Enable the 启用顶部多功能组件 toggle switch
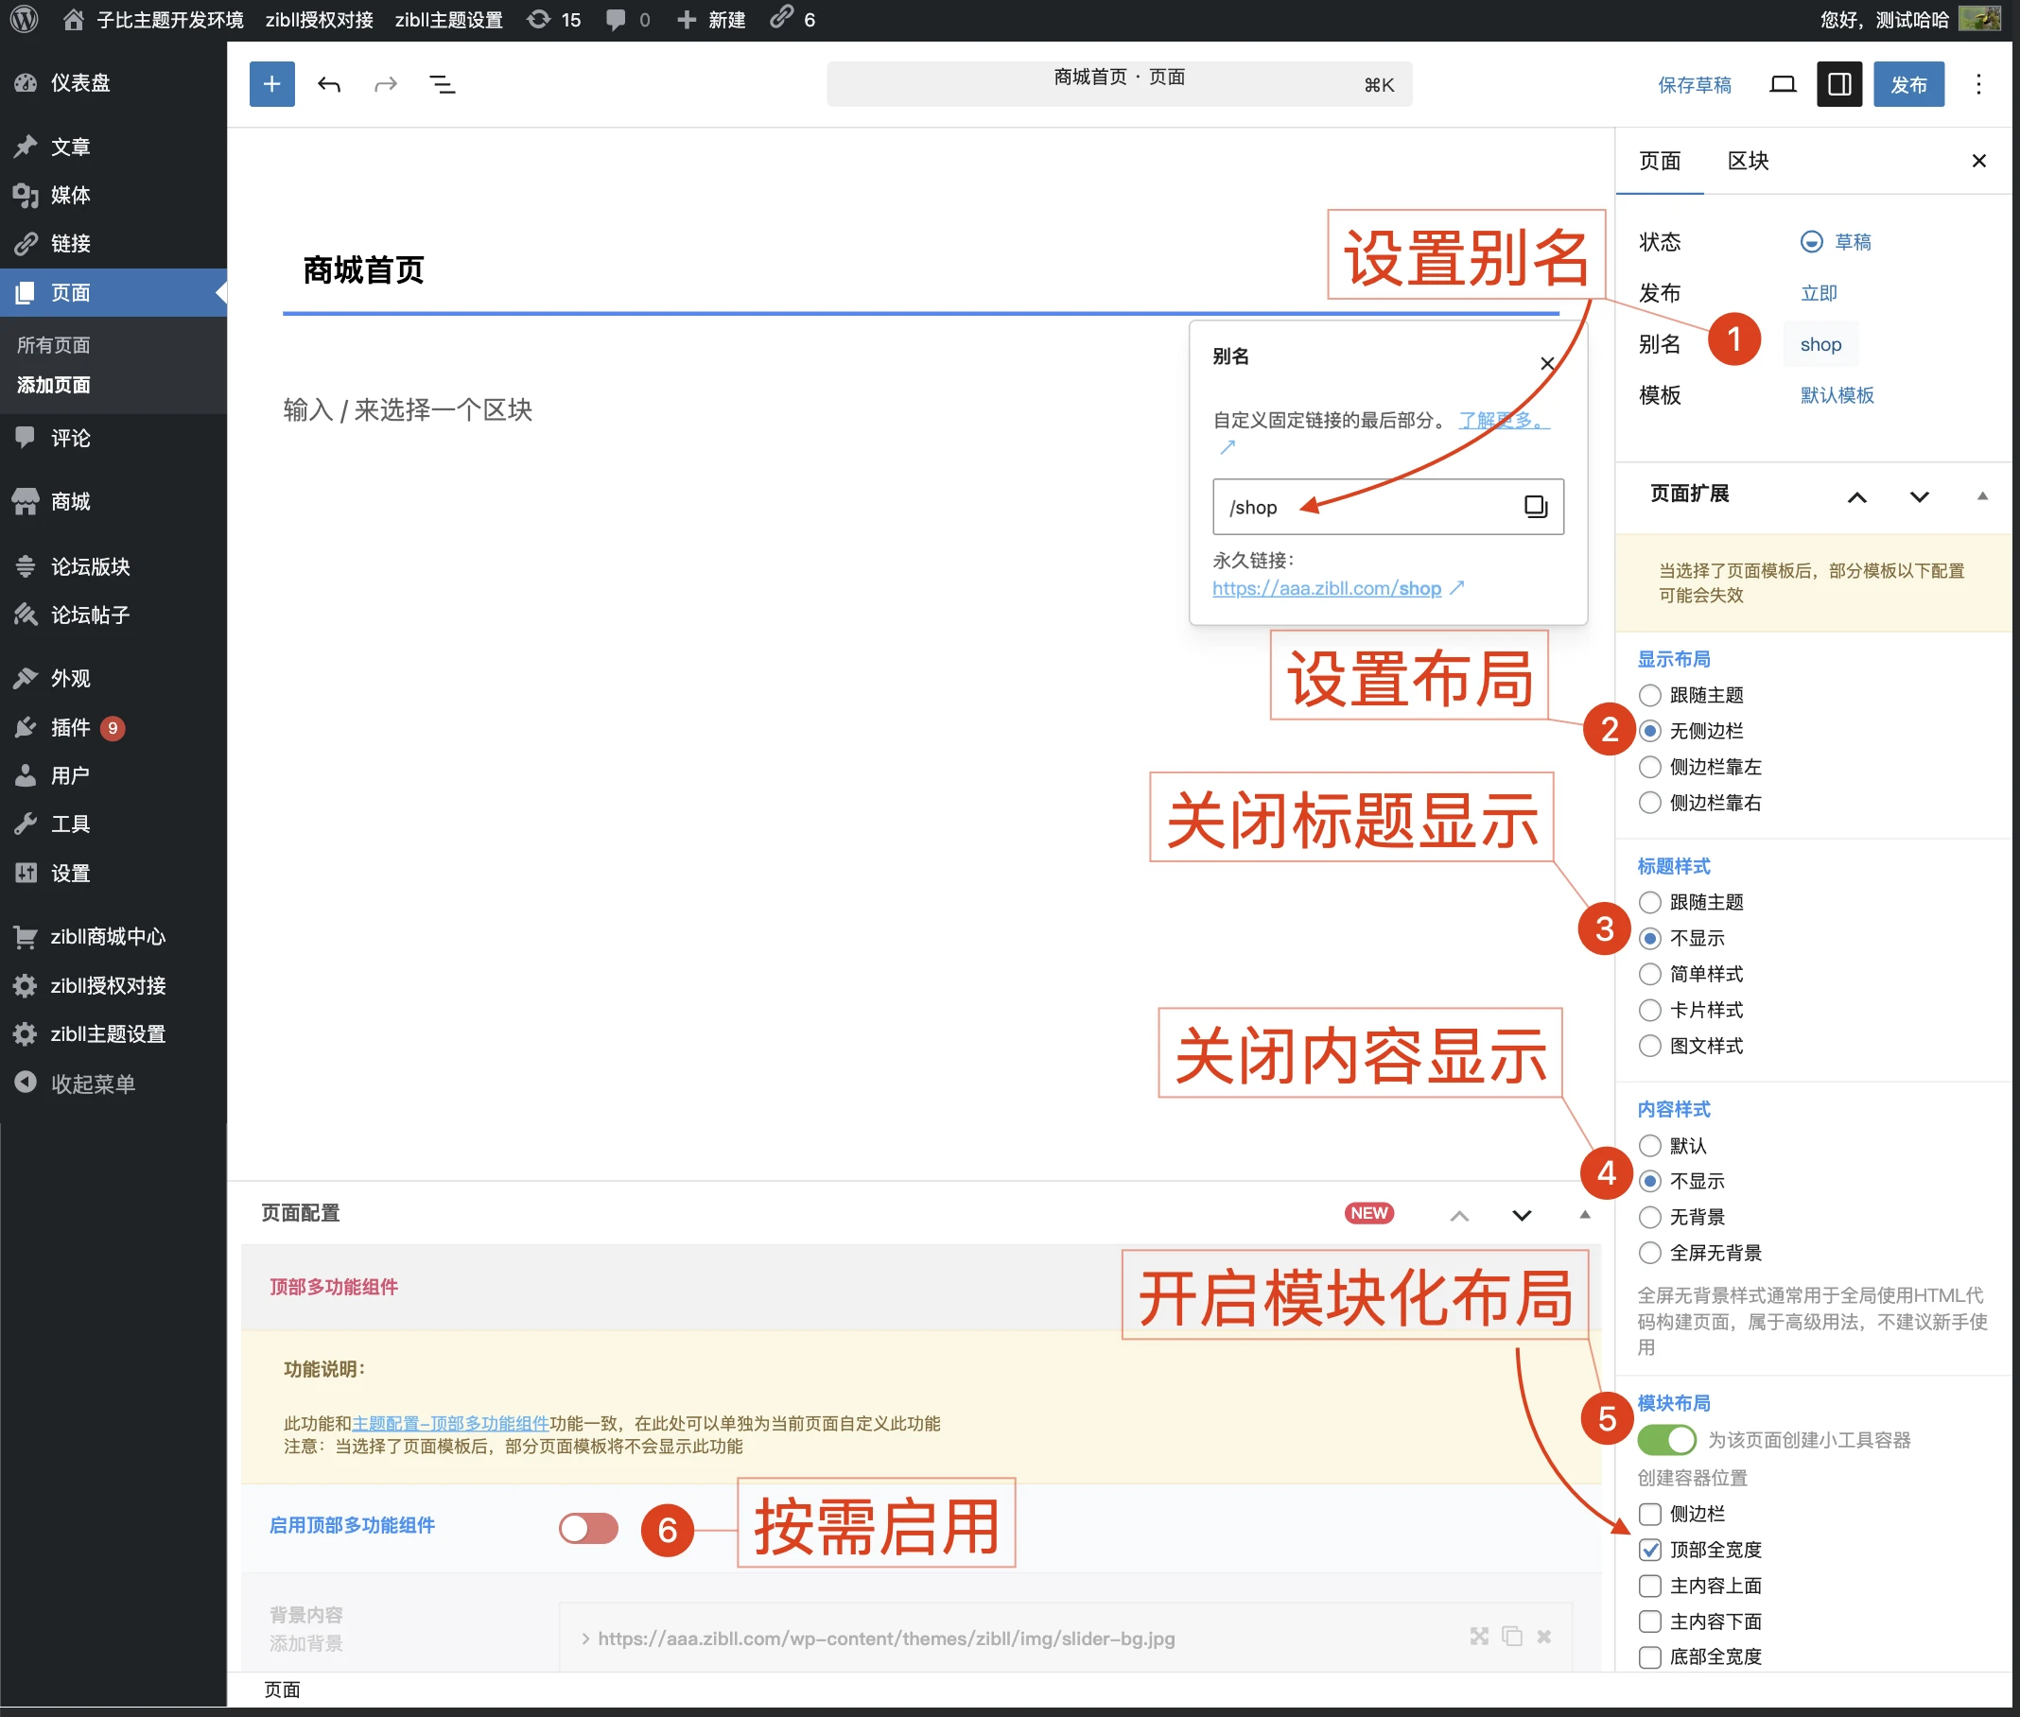The width and height of the screenshot is (2020, 1717). coord(588,1527)
